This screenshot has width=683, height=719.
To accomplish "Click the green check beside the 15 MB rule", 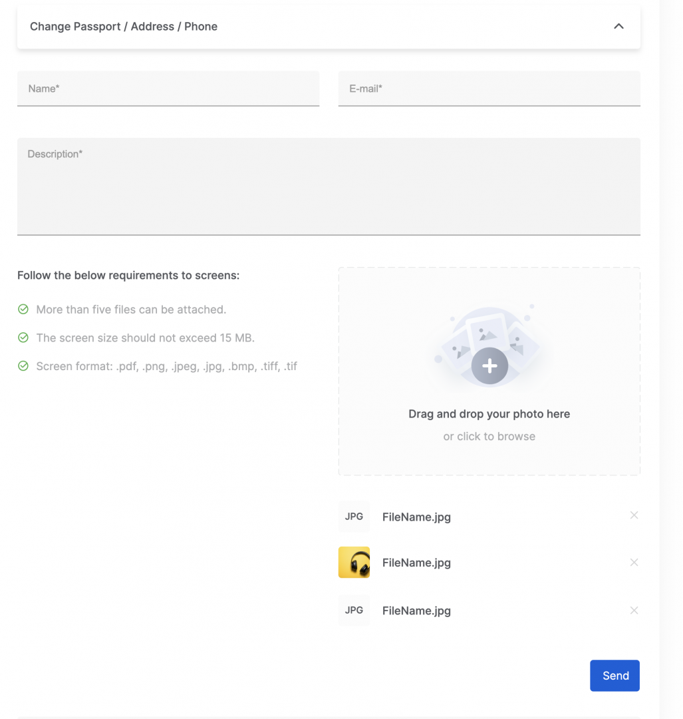I will coord(23,338).
